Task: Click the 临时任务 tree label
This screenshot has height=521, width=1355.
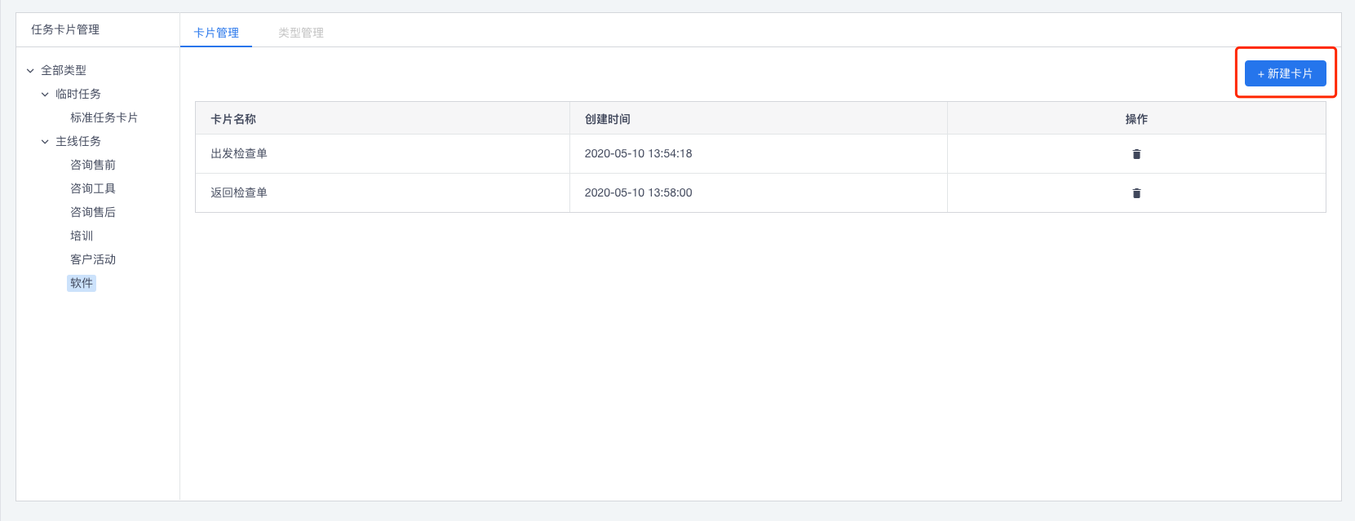Action: point(78,94)
